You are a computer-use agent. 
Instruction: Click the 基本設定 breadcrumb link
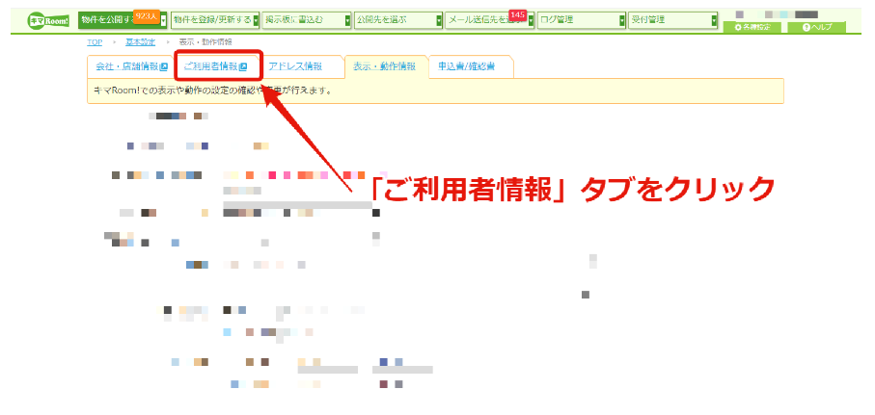141,42
